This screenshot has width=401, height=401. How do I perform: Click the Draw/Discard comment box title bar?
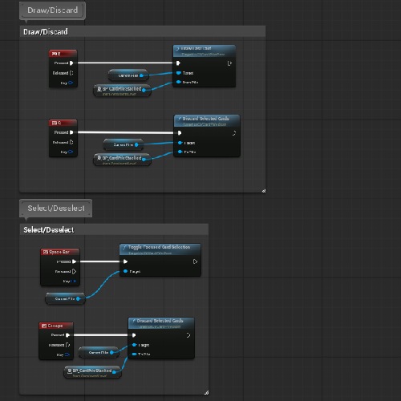(143, 31)
